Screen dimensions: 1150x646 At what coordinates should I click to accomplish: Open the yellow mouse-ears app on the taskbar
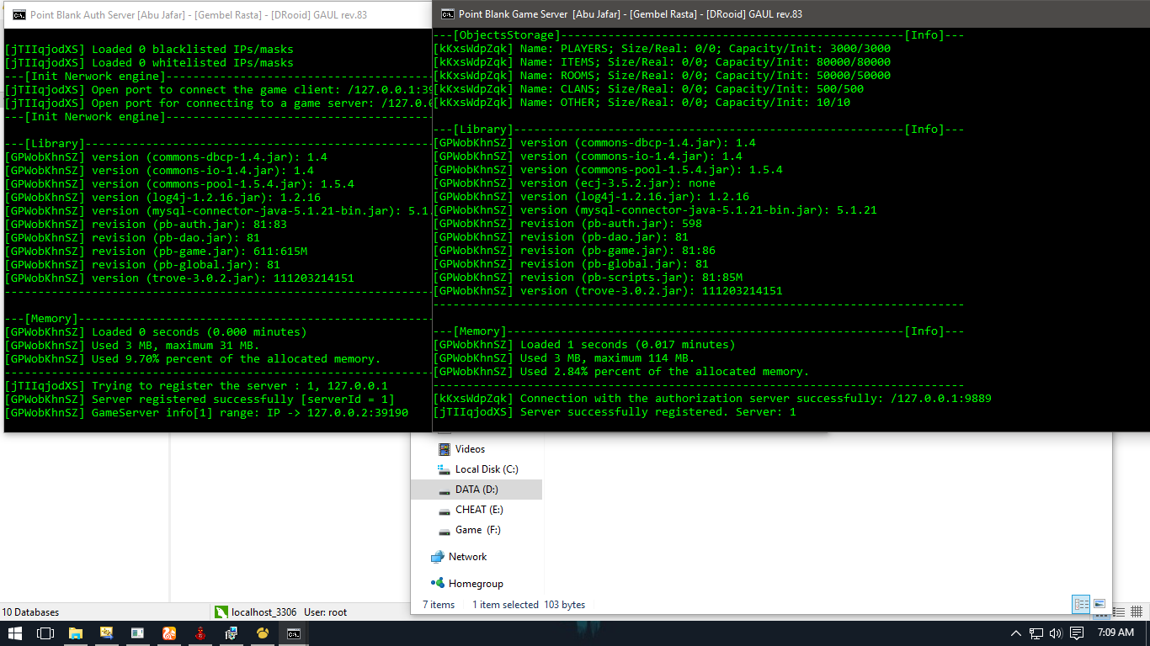(263, 633)
